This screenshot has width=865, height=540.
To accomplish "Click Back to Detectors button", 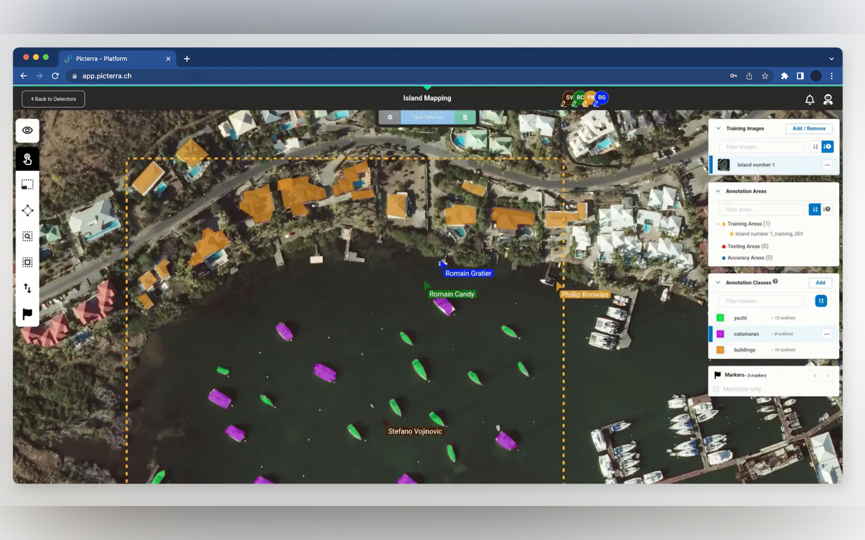I will pyautogui.click(x=53, y=99).
